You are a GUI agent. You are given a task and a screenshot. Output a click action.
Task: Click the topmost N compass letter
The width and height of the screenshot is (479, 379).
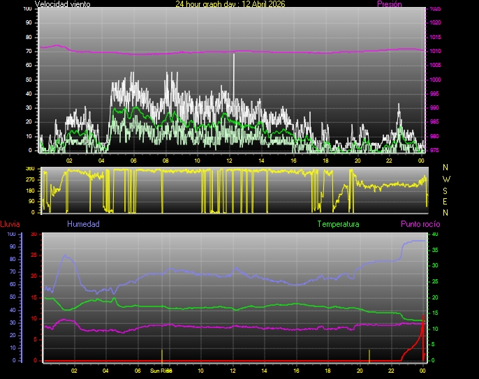click(x=446, y=168)
